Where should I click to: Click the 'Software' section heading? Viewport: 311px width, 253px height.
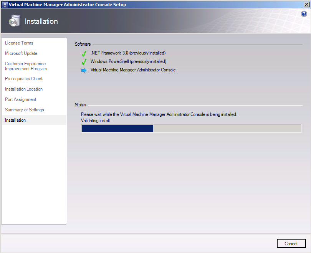click(x=83, y=44)
